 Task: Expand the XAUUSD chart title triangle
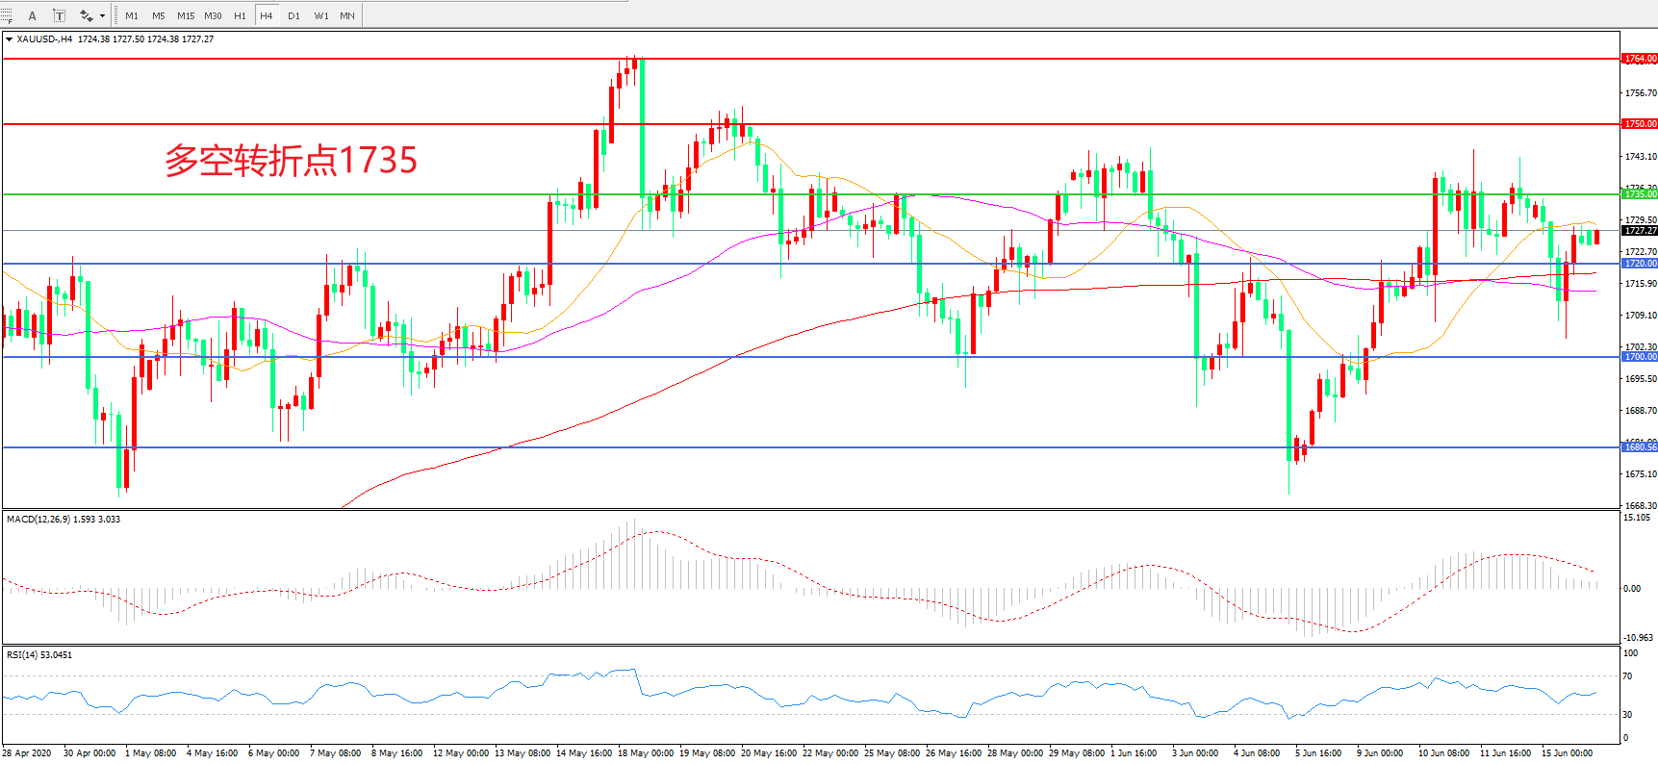tap(9, 39)
